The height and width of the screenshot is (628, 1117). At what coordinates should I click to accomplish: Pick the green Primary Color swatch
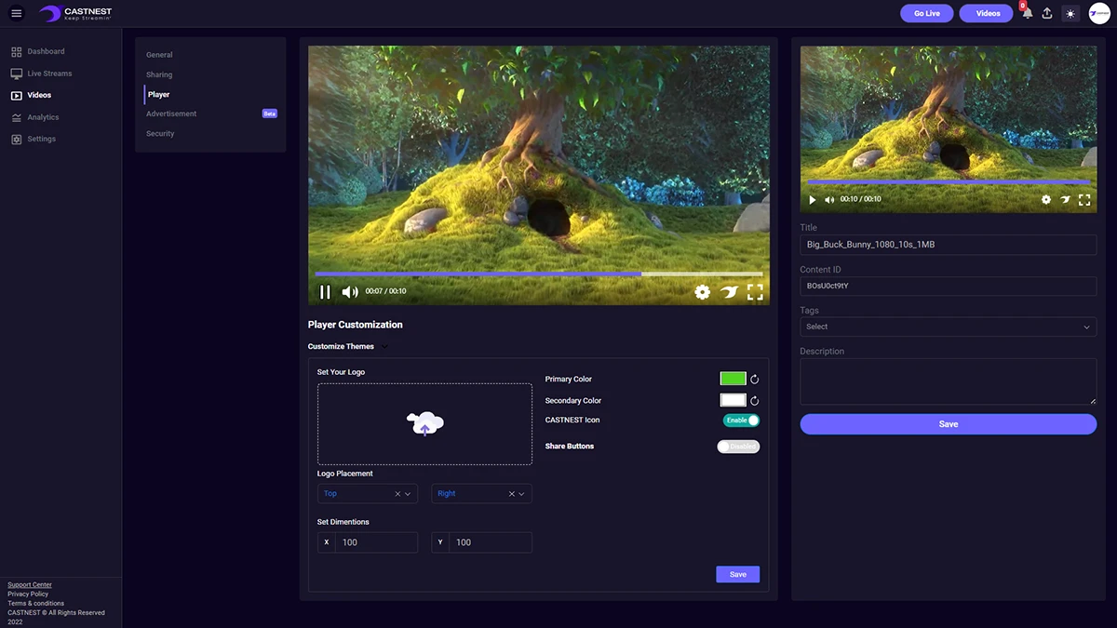(x=733, y=379)
